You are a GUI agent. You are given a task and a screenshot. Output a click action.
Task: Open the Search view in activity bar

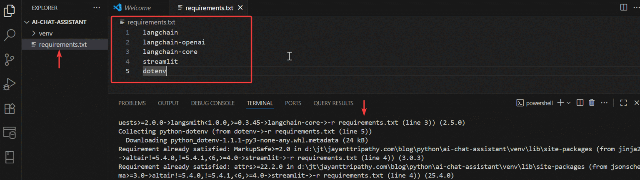(x=9, y=35)
